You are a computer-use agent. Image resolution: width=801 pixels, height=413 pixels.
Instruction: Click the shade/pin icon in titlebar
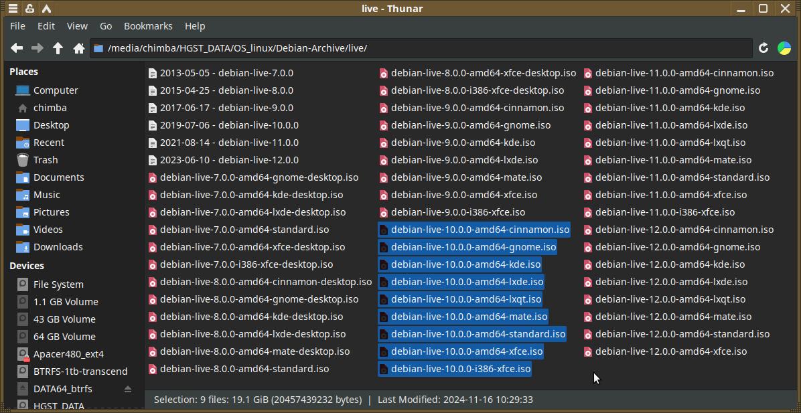coord(29,8)
